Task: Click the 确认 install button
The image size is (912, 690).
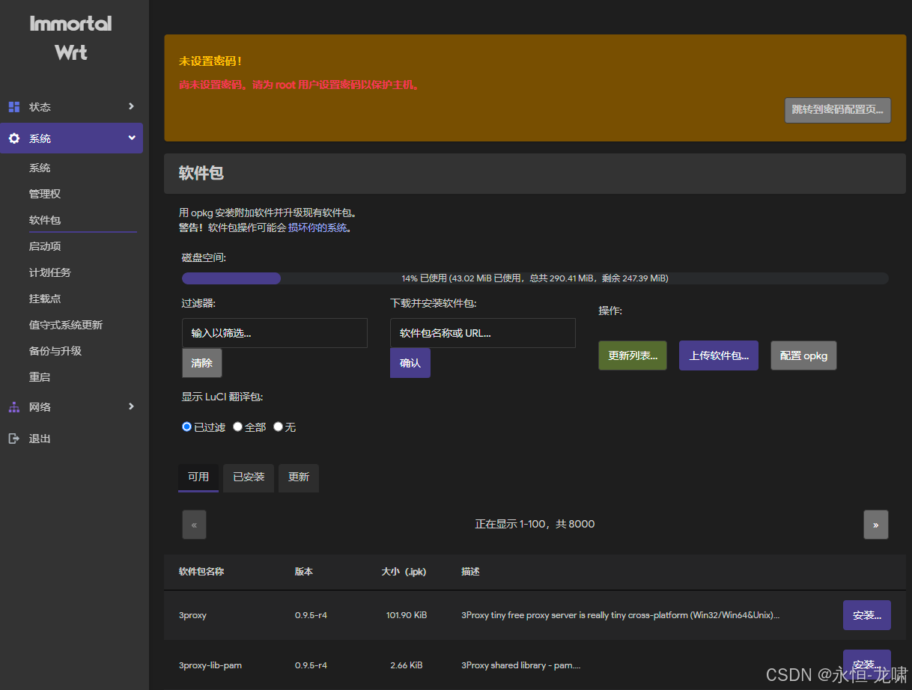Action: pos(410,363)
